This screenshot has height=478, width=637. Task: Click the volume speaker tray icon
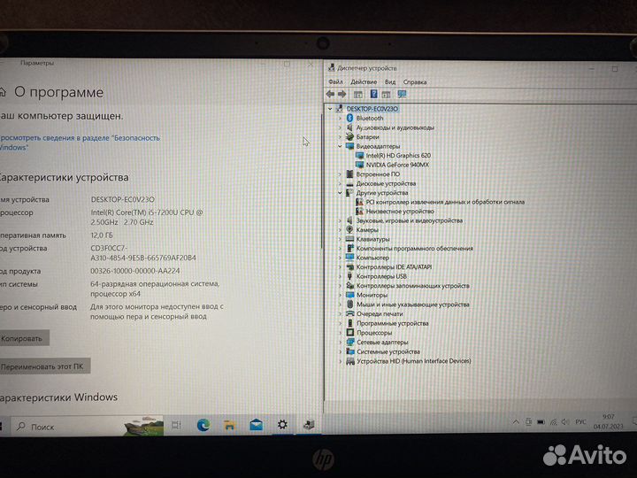point(565,422)
